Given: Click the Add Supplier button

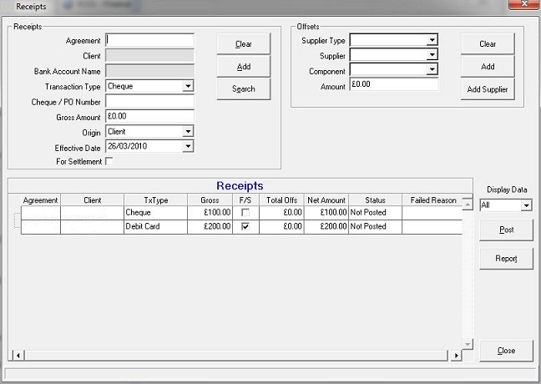Looking at the screenshot, I should pyautogui.click(x=488, y=89).
